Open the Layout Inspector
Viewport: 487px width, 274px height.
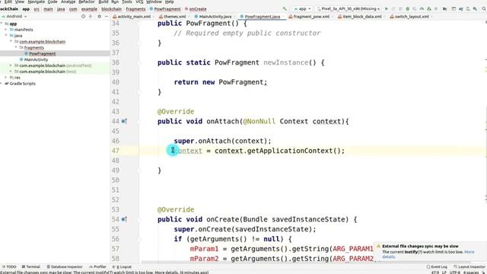tap(469, 267)
